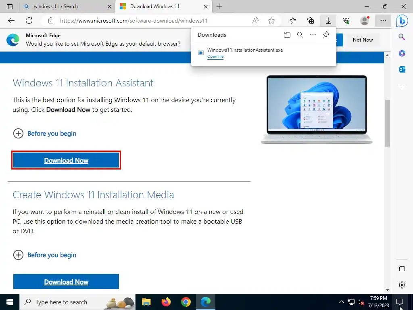The image size is (413, 310).
Task: Download Now for Windows 11 Installation Assistant
Action: [66, 160]
